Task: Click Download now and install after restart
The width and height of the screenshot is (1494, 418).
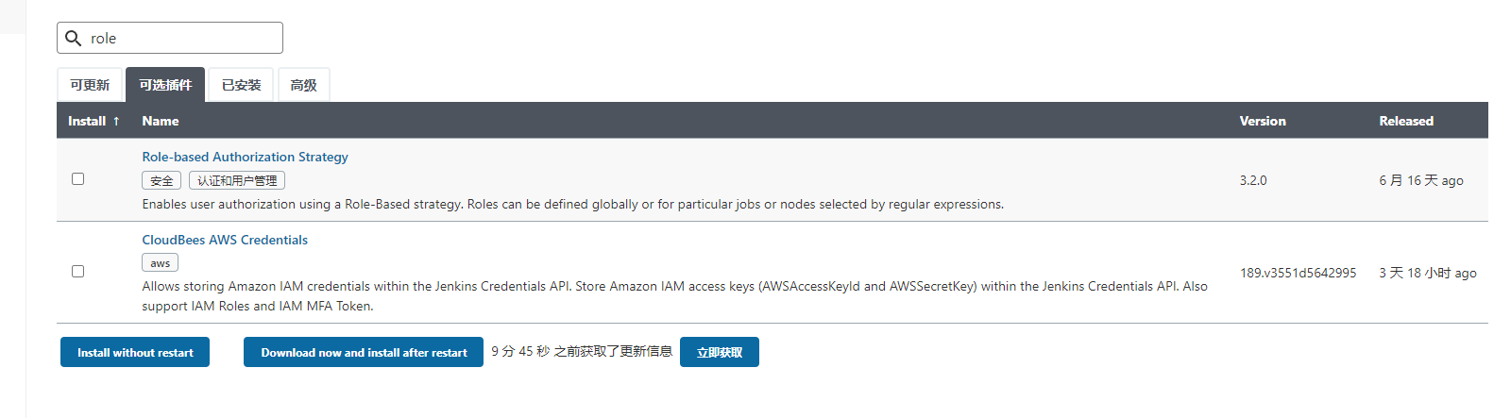Action: click(364, 352)
